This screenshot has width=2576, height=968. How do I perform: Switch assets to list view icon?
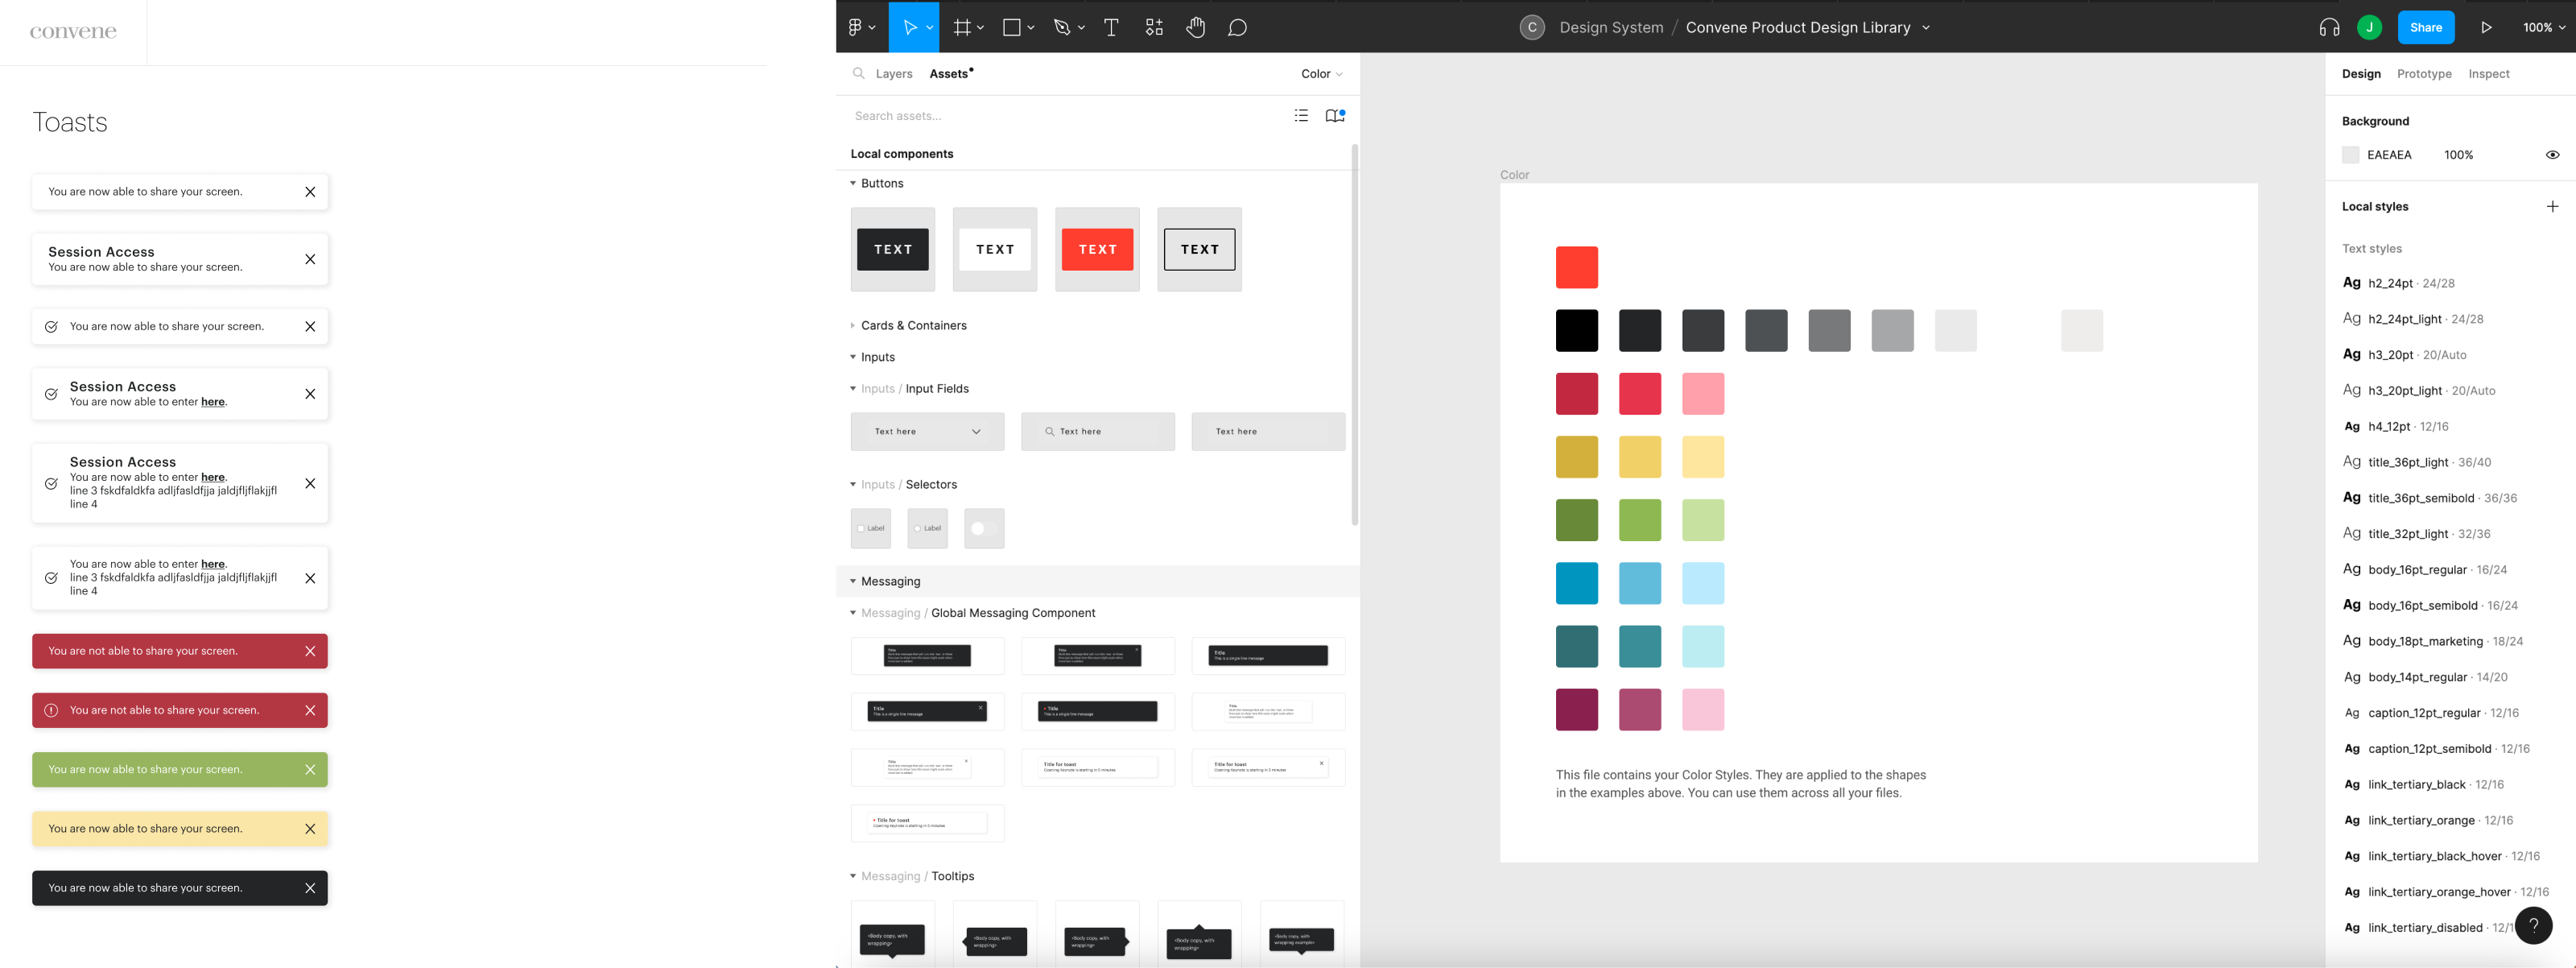pos(1301,115)
